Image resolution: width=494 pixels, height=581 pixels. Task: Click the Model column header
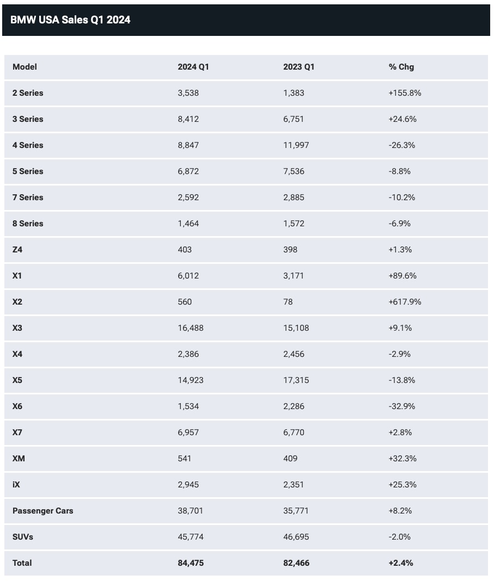[x=25, y=67]
